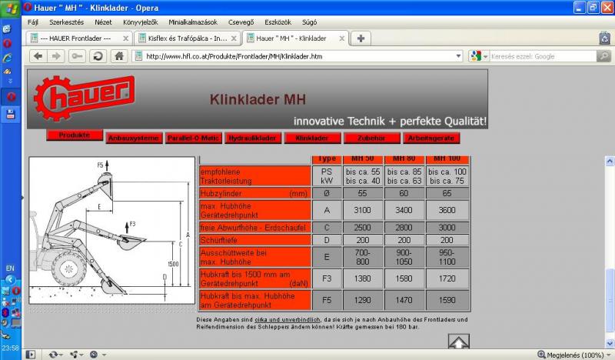Click the Klinklader navigation button

312,138
